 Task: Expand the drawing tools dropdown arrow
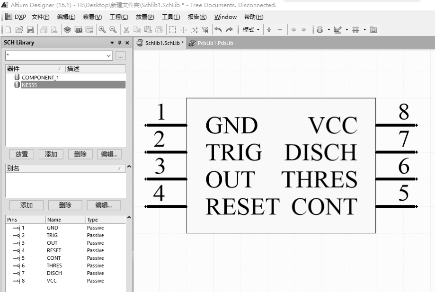pyautogui.click(x=346, y=29)
